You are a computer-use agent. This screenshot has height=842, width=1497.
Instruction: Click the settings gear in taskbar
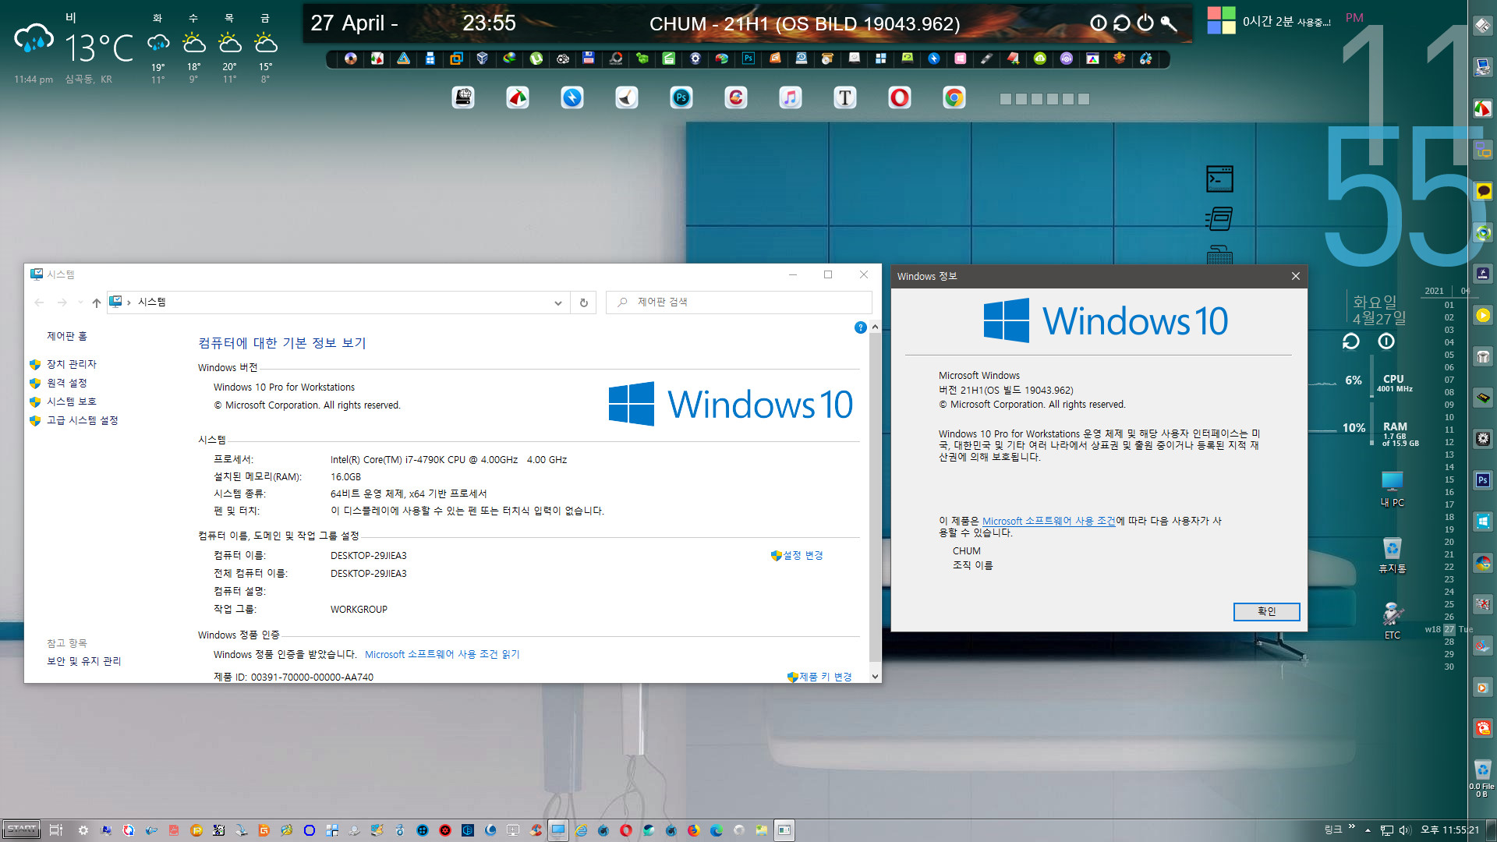[x=83, y=830]
